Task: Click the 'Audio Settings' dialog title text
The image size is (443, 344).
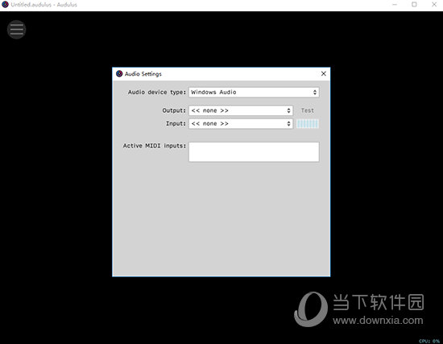Action: coord(143,74)
